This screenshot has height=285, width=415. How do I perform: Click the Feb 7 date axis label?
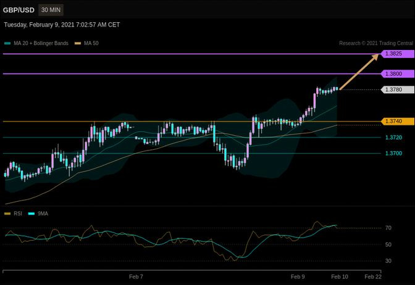pos(136,277)
